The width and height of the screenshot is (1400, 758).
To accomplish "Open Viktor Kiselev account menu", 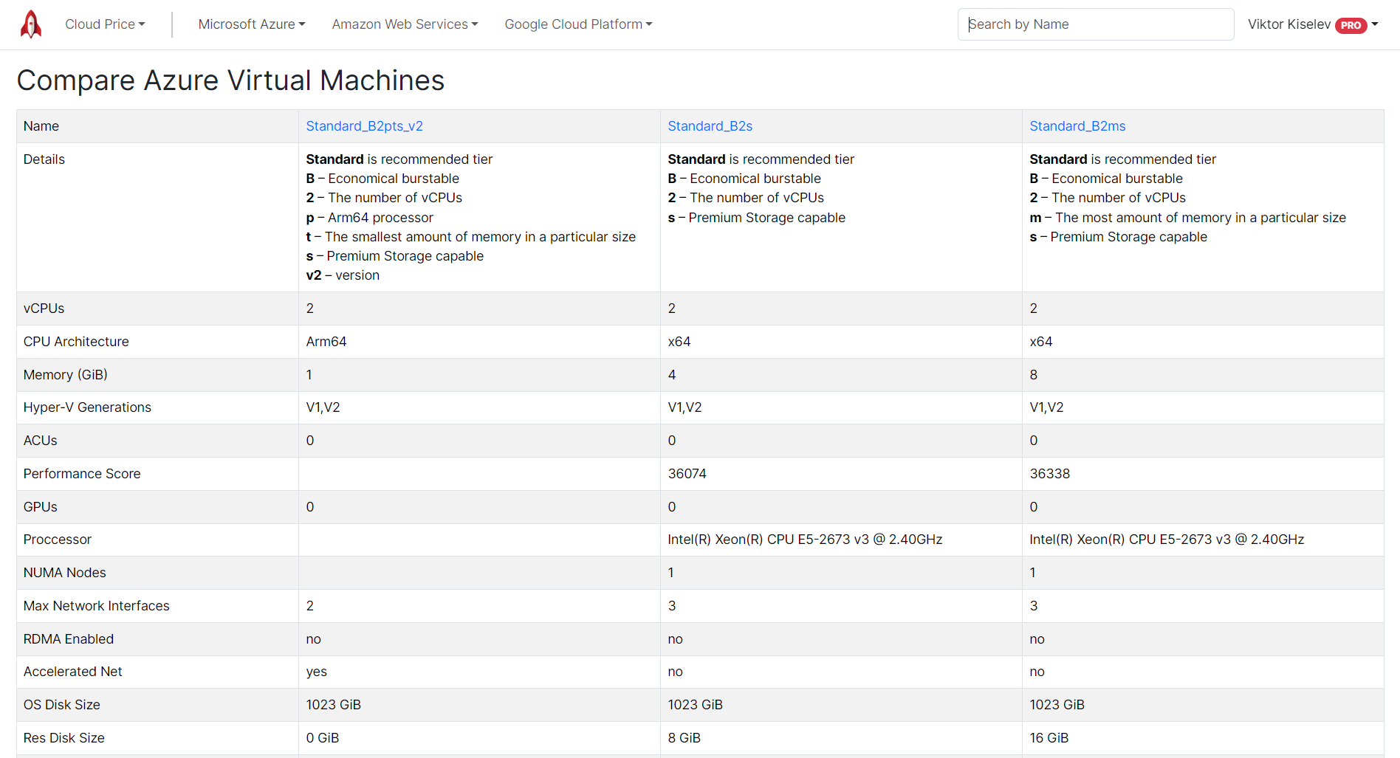I will (1313, 24).
